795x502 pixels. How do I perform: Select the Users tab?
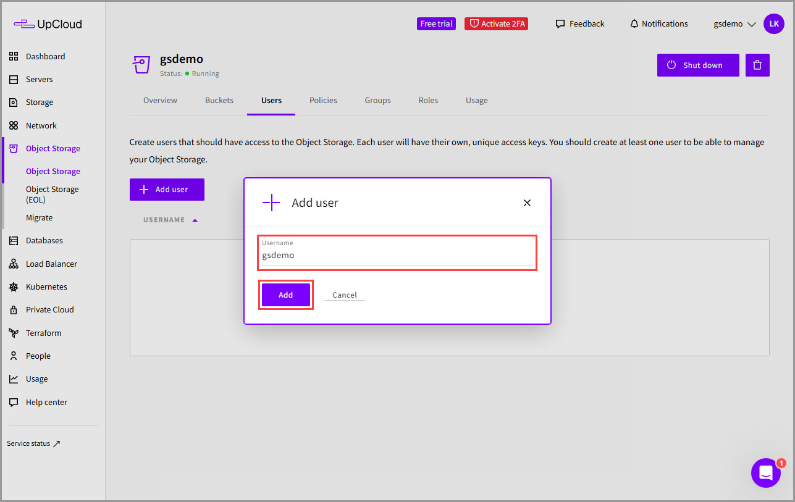[271, 100]
